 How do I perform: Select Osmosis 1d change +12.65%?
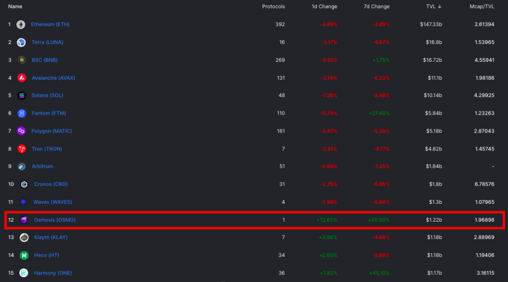[x=327, y=220]
